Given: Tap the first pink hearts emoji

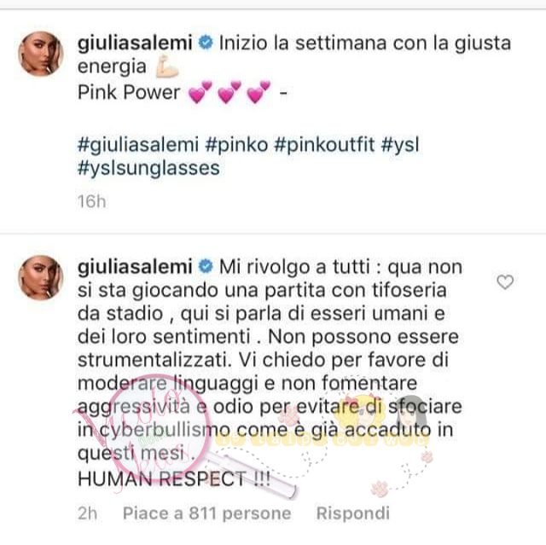Looking at the screenshot, I should click(200, 92).
